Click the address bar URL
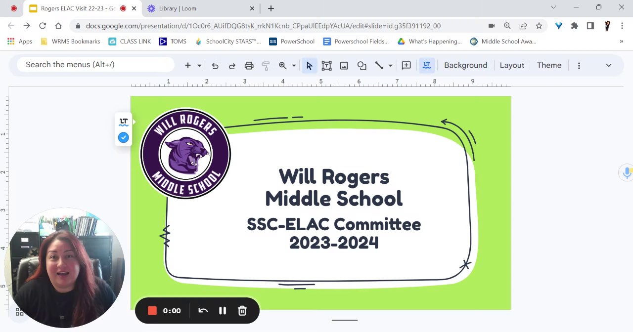Viewport: 633px width, 332px height. click(x=263, y=26)
